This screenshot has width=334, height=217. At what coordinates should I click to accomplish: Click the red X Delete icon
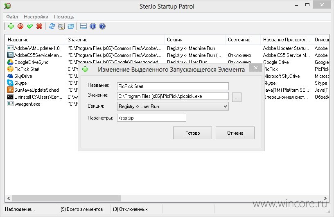click(39, 26)
